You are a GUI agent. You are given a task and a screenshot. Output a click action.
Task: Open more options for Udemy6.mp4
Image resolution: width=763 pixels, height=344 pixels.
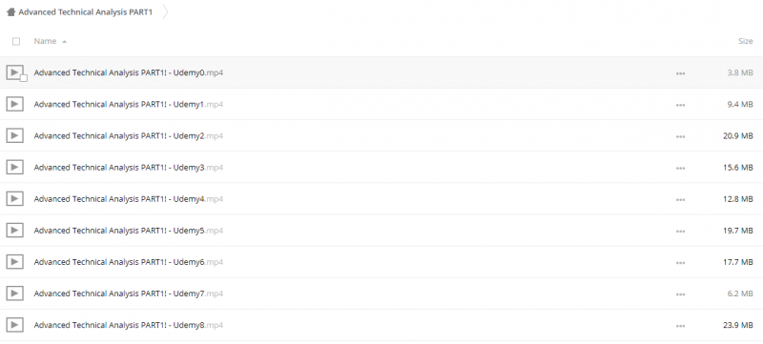[x=680, y=263]
